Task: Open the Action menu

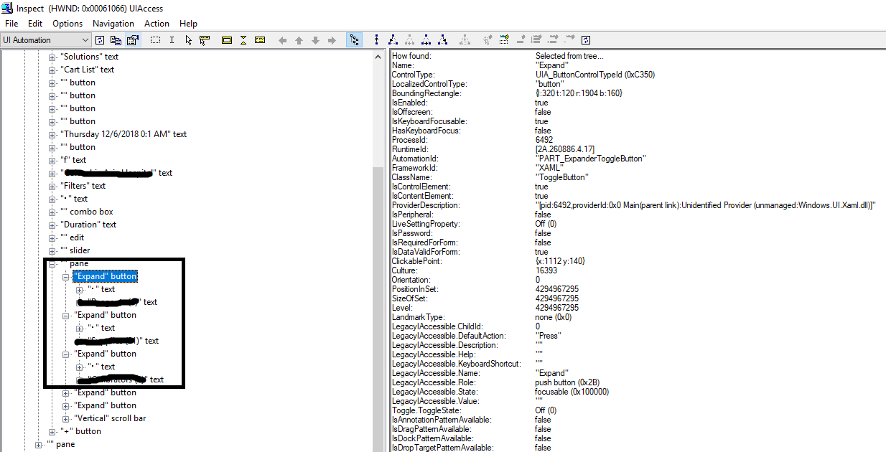Action: 157,23
